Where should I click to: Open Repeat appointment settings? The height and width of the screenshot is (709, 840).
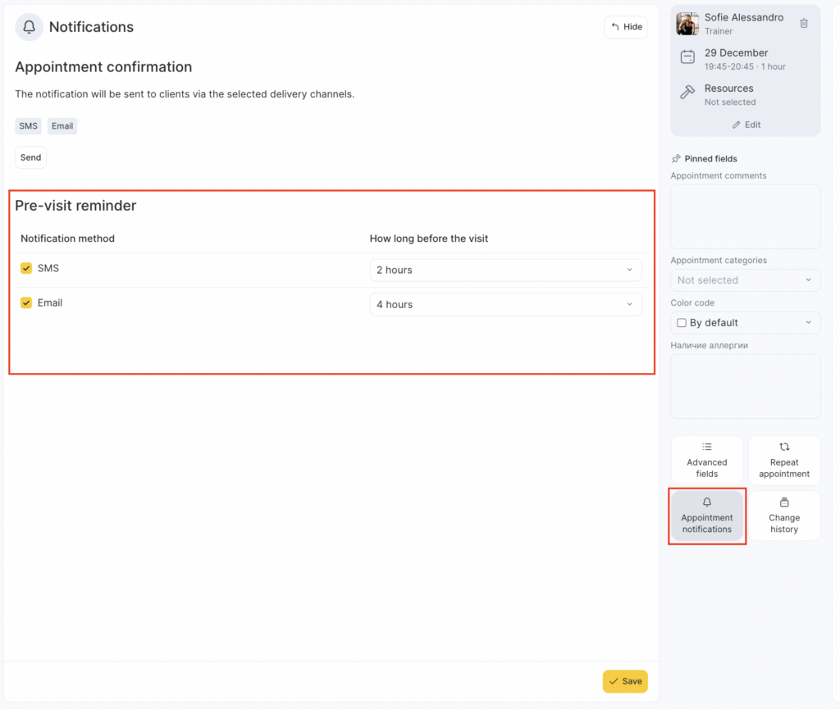point(783,461)
